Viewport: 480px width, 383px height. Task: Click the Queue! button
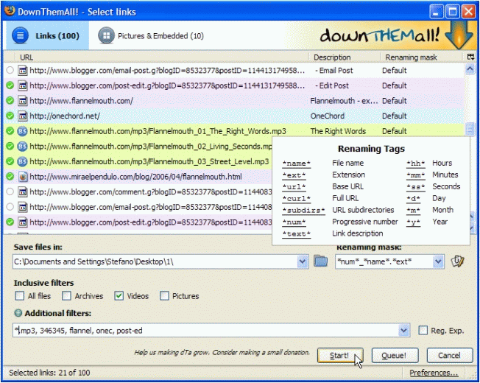pyautogui.click(x=395, y=355)
